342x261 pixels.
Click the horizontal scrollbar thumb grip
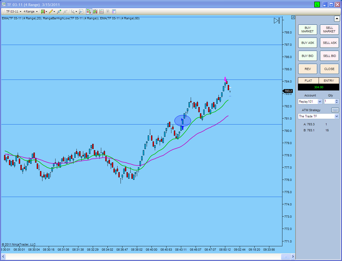coord(286,256)
